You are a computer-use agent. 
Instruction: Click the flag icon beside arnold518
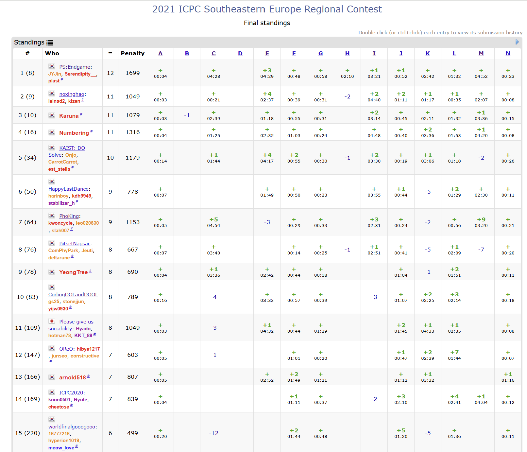pyautogui.click(x=52, y=377)
